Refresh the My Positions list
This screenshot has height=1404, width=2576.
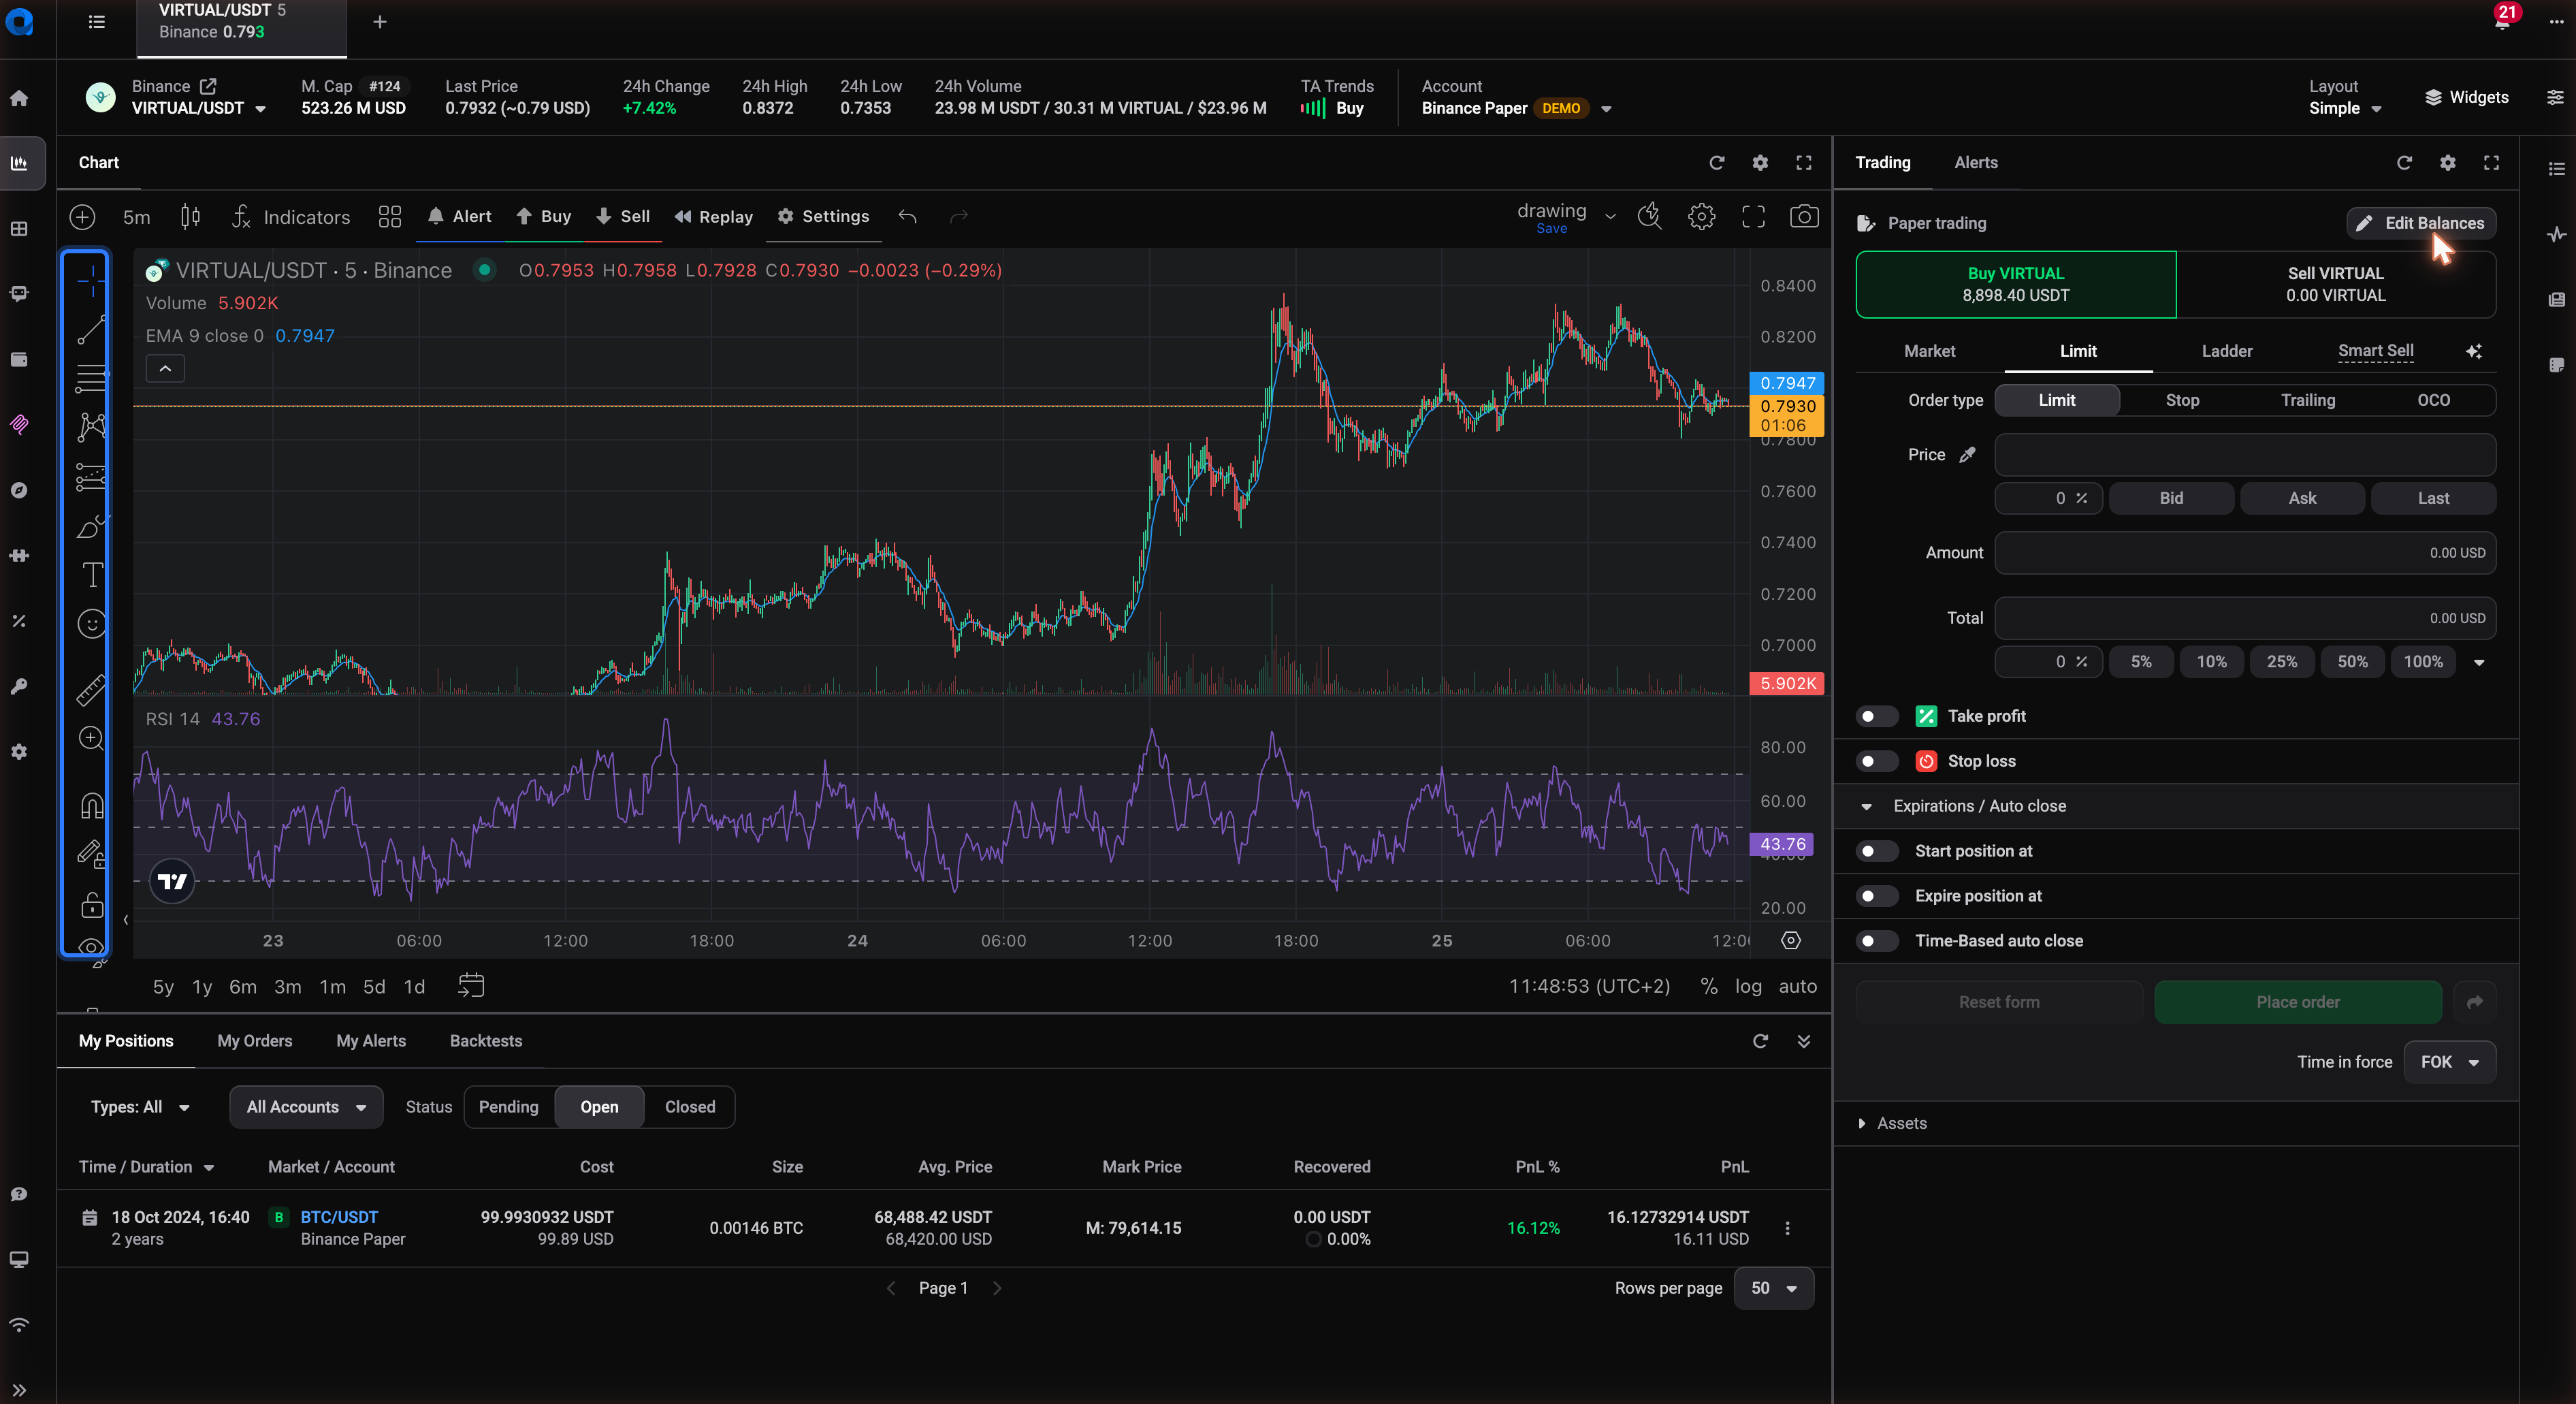tap(1760, 1041)
